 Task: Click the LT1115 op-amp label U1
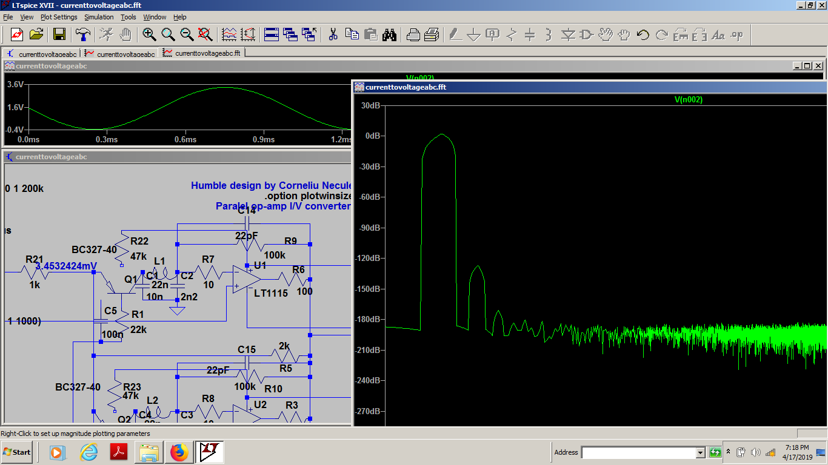(271, 294)
